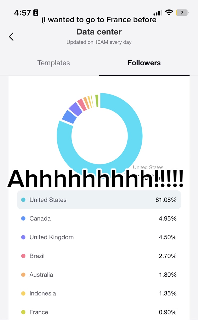198x320 pixels.
Task: Tap the green France slice of the donut
Action: tap(97, 100)
